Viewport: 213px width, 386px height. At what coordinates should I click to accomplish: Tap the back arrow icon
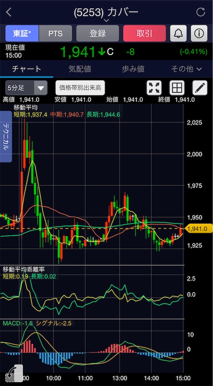point(9,12)
